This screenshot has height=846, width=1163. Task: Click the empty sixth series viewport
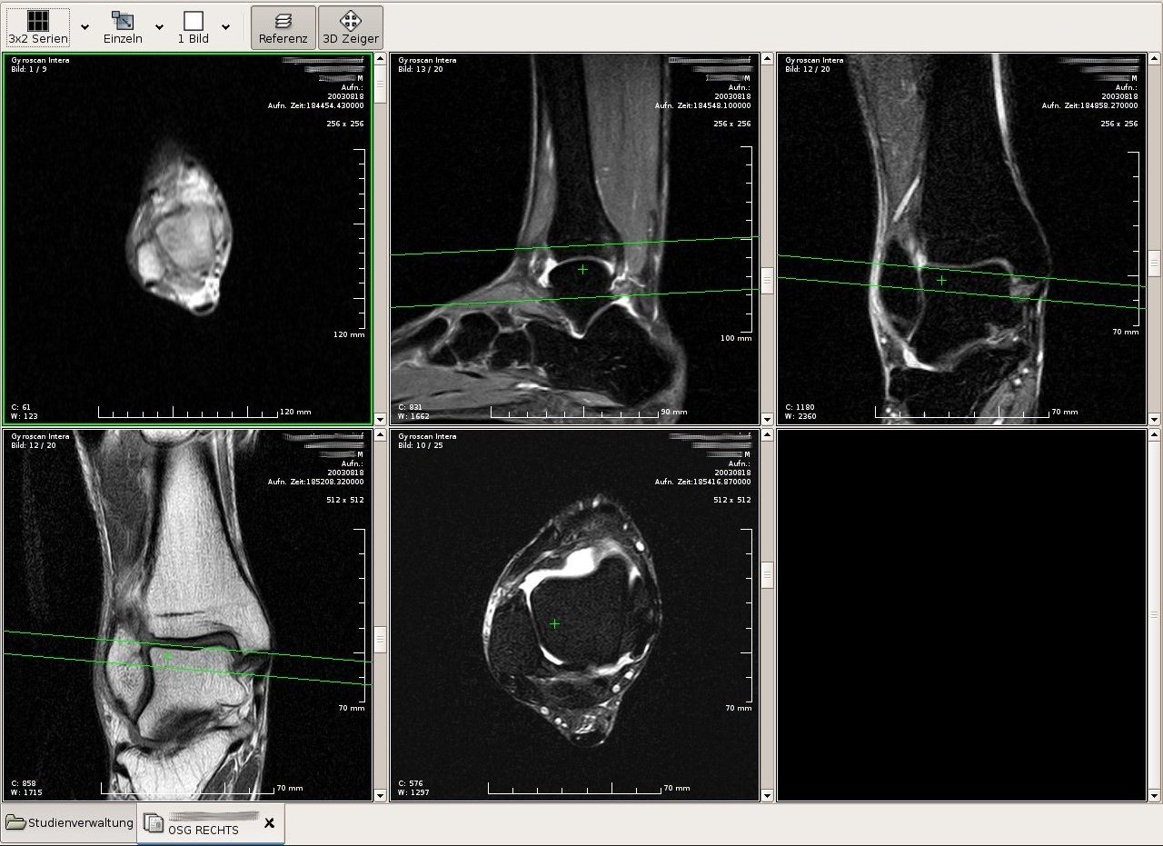pyautogui.click(x=961, y=615)
